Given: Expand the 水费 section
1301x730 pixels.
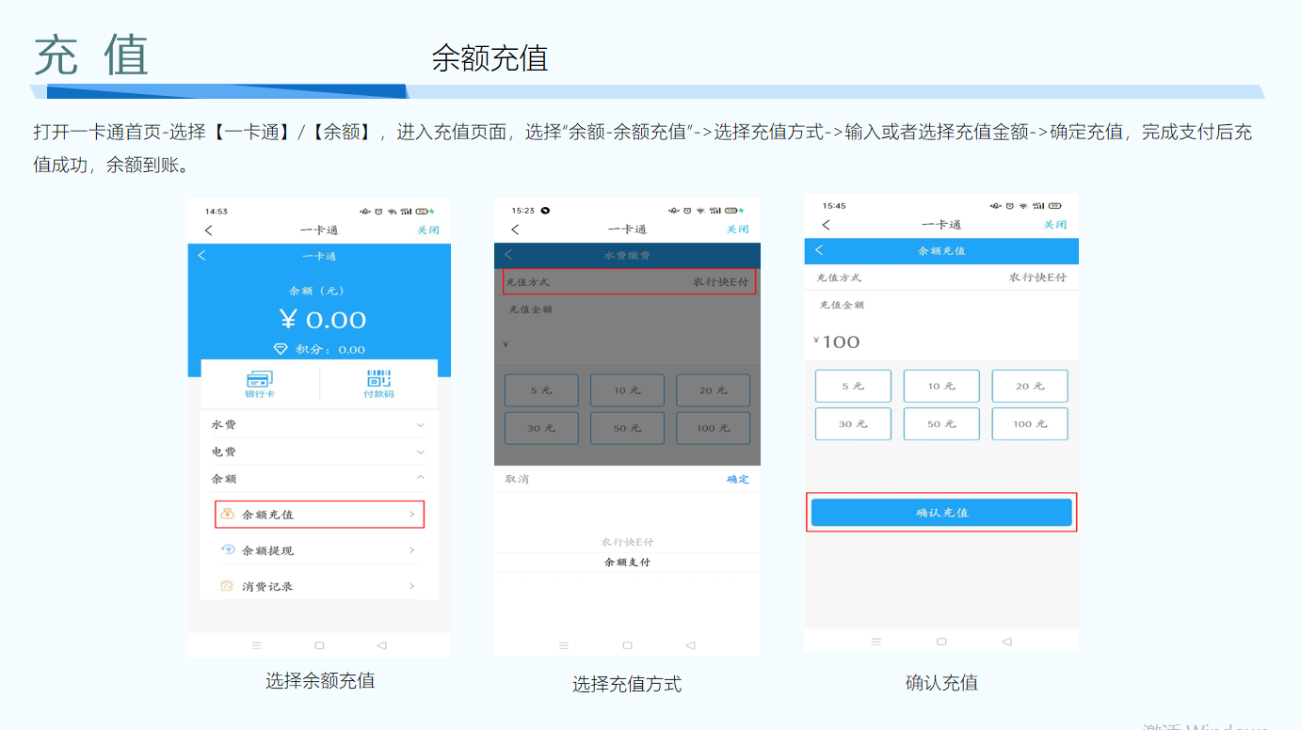Looking at the screenshot, I should (x=420, y=425).
